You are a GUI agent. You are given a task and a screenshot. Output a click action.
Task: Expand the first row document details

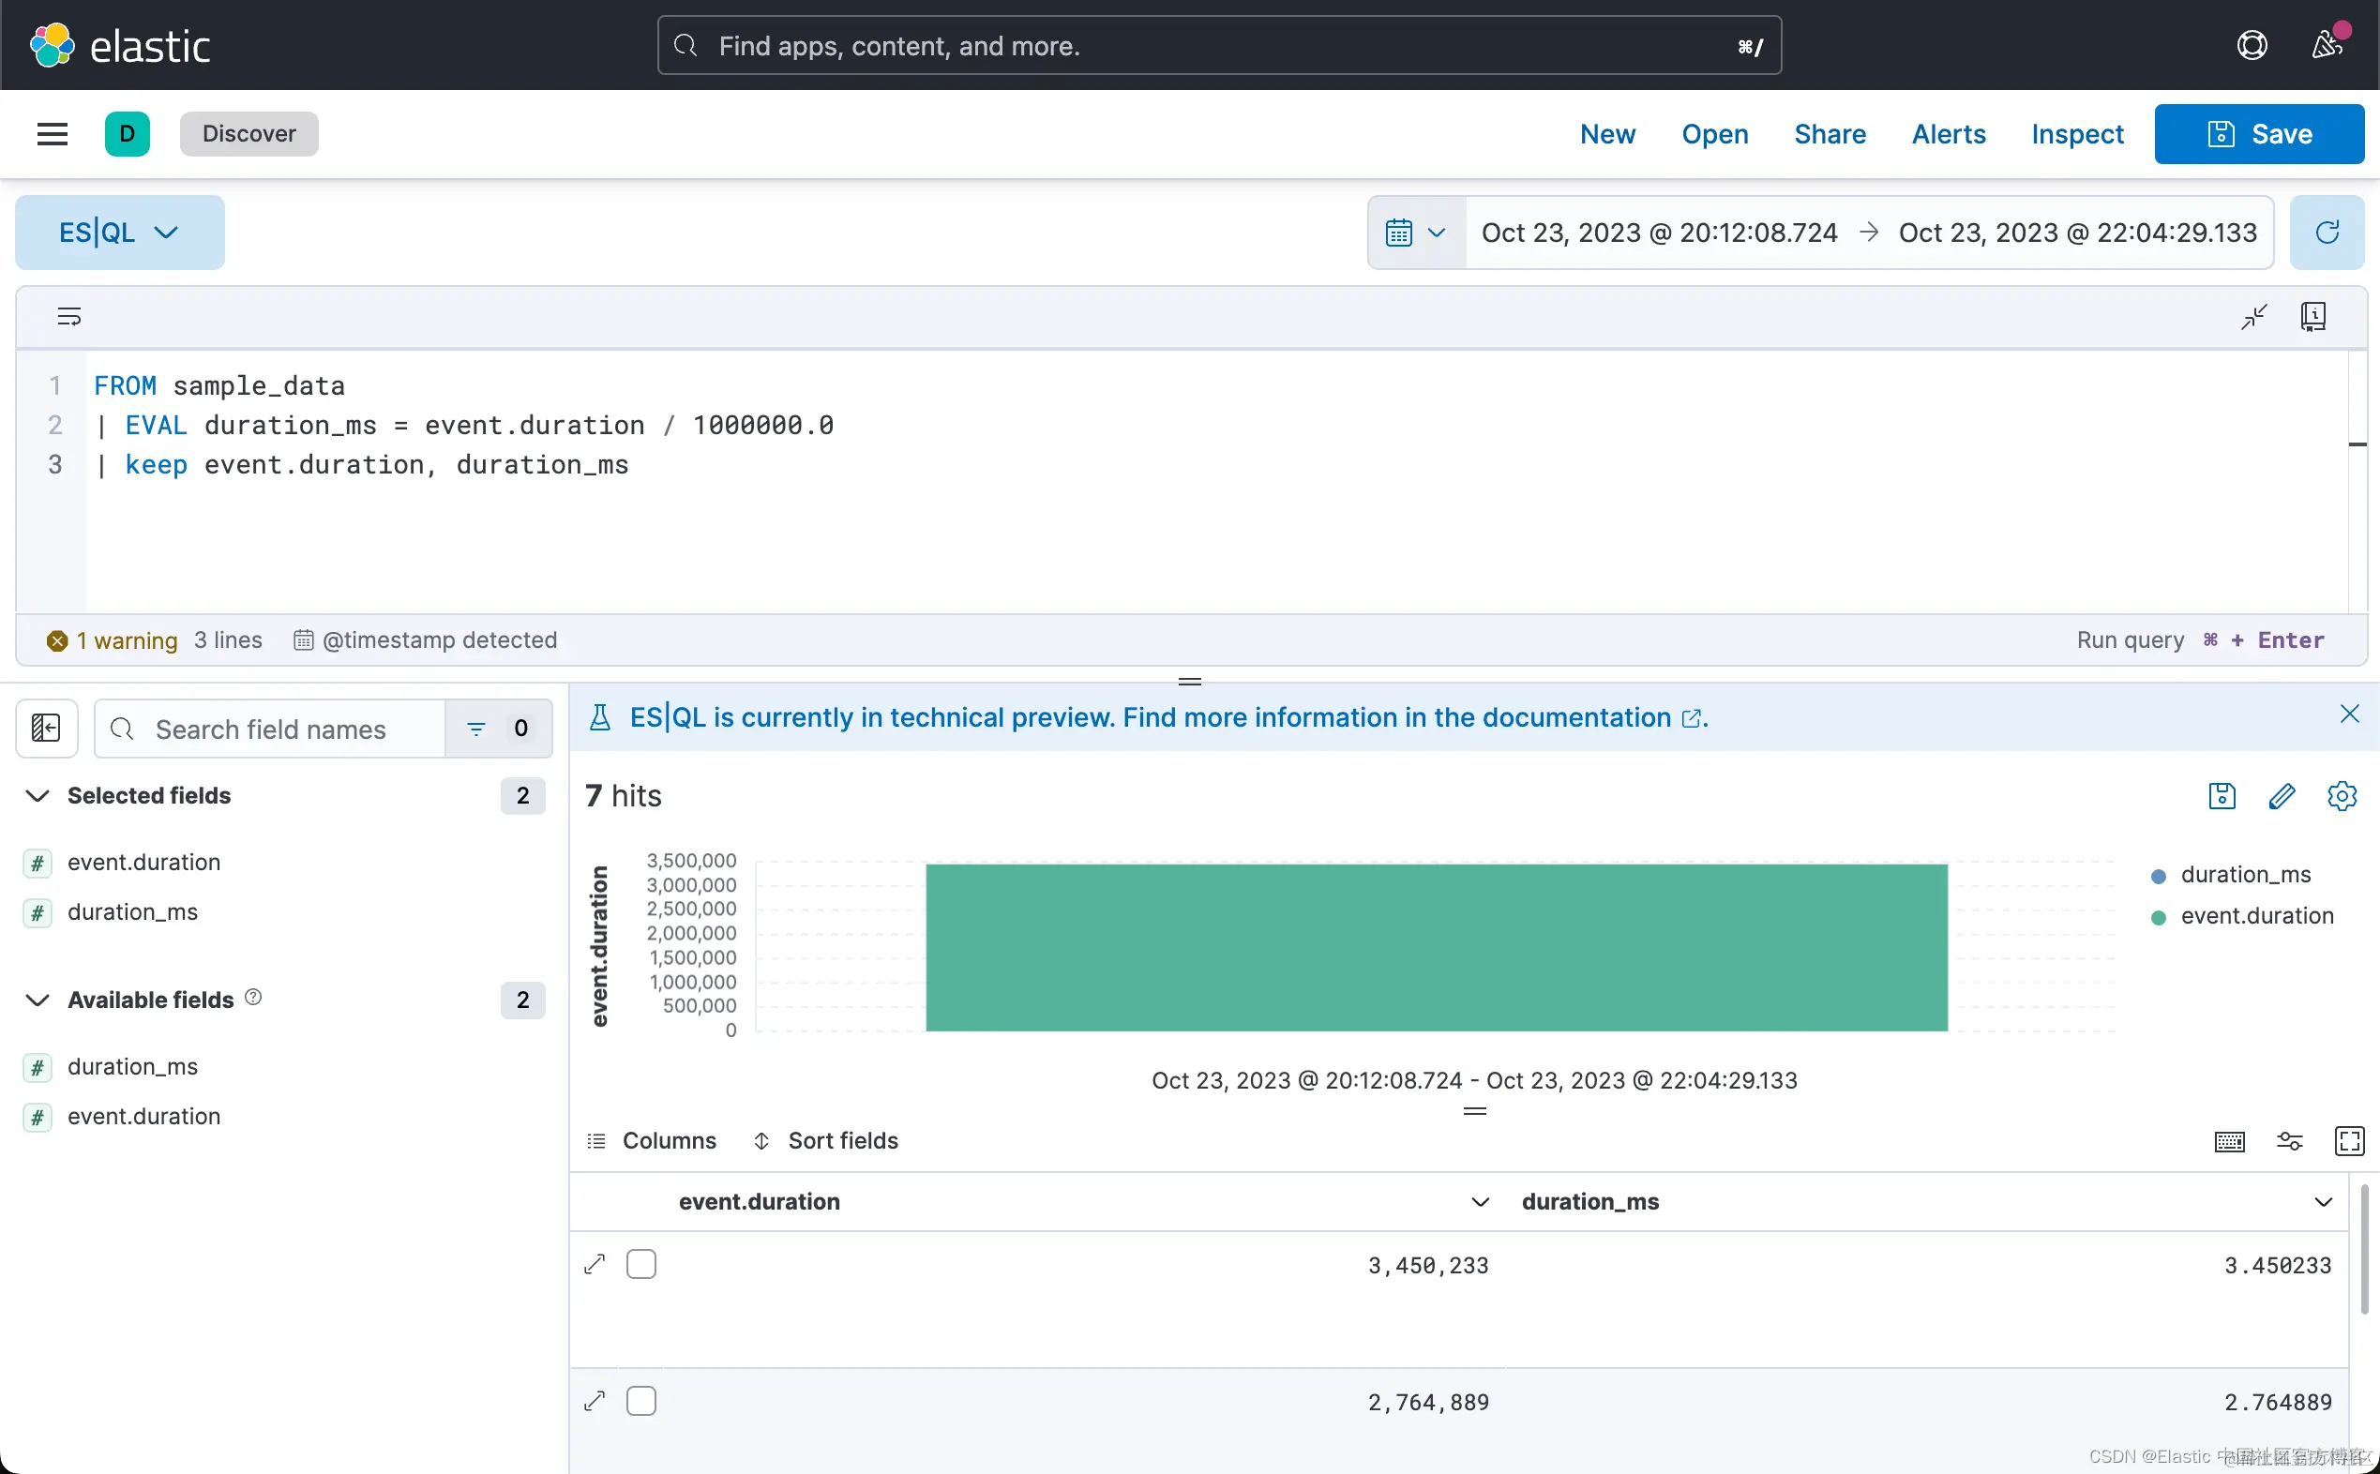[595, 1264]
